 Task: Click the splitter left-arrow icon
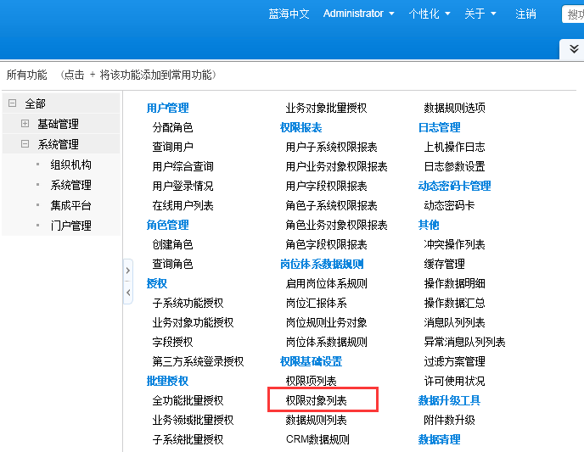128,293
